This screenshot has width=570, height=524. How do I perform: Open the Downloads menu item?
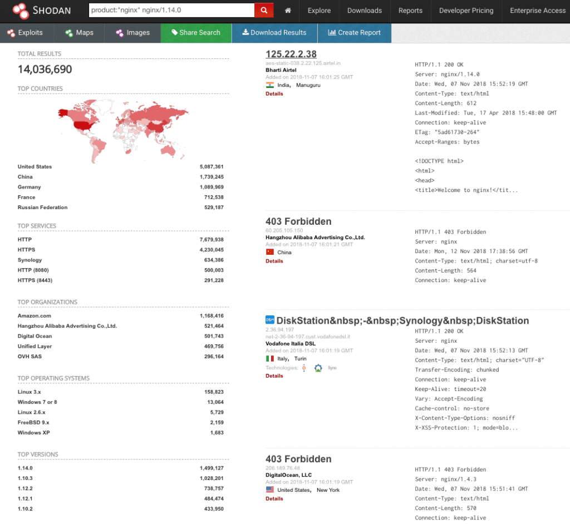(x=364, y=10)
